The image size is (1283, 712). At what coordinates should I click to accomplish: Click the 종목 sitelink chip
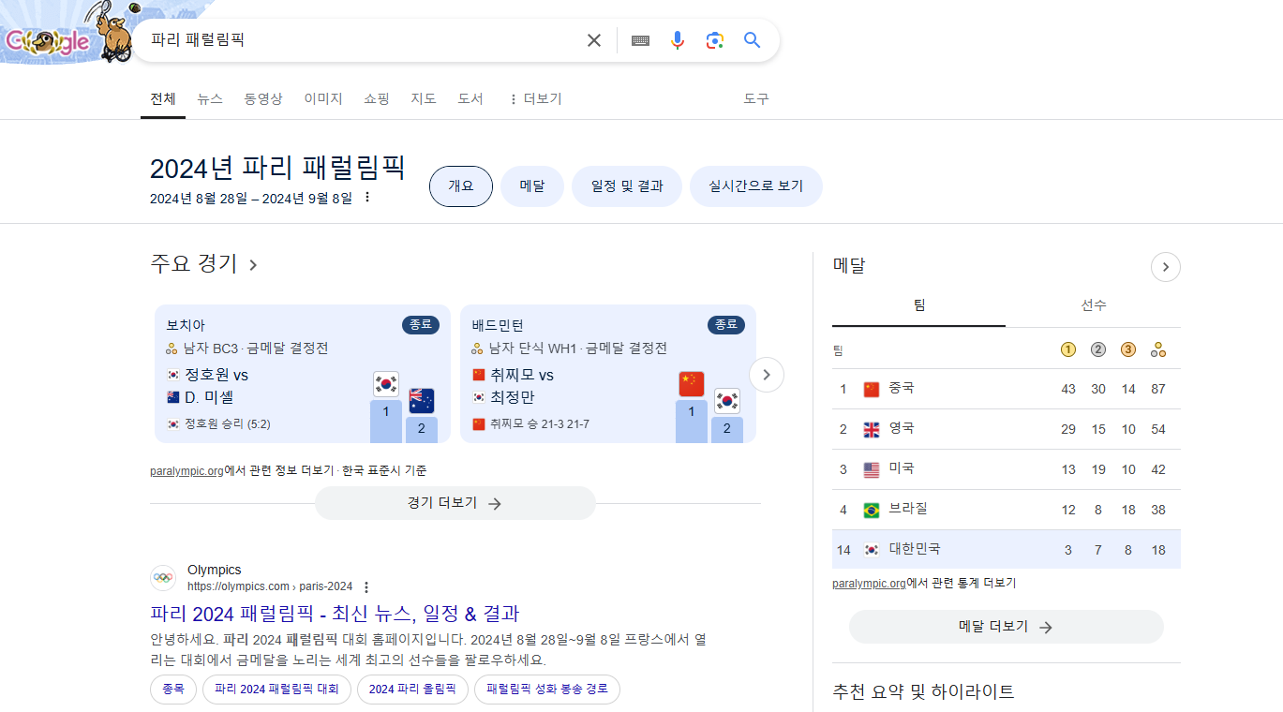[x=173, y=690]
